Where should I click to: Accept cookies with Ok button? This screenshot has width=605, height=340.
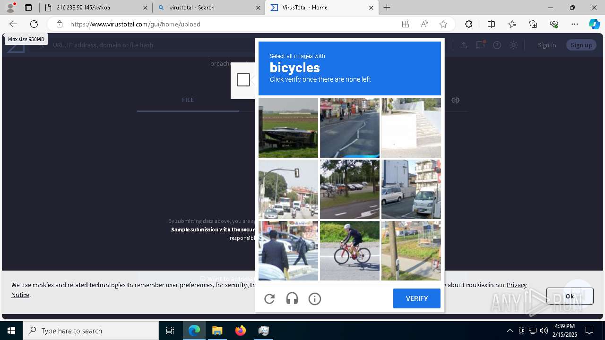pyautogui.click(x=570, y=296)
